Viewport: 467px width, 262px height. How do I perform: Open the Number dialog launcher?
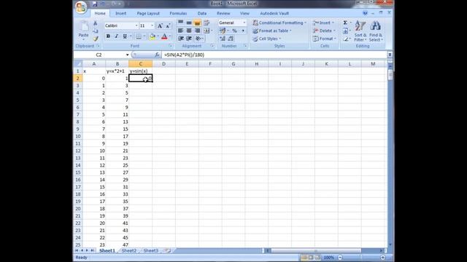[245, 46]
